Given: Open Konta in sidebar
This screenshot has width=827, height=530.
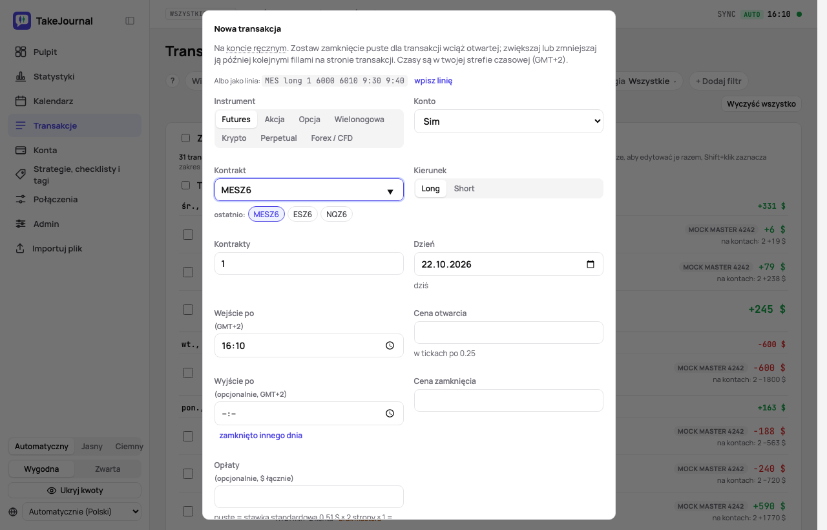Looking at the screenshot, I should coord(74,150).
